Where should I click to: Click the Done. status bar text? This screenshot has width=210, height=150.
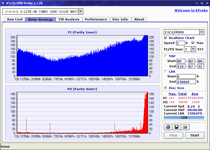click(x=6, y=147)
